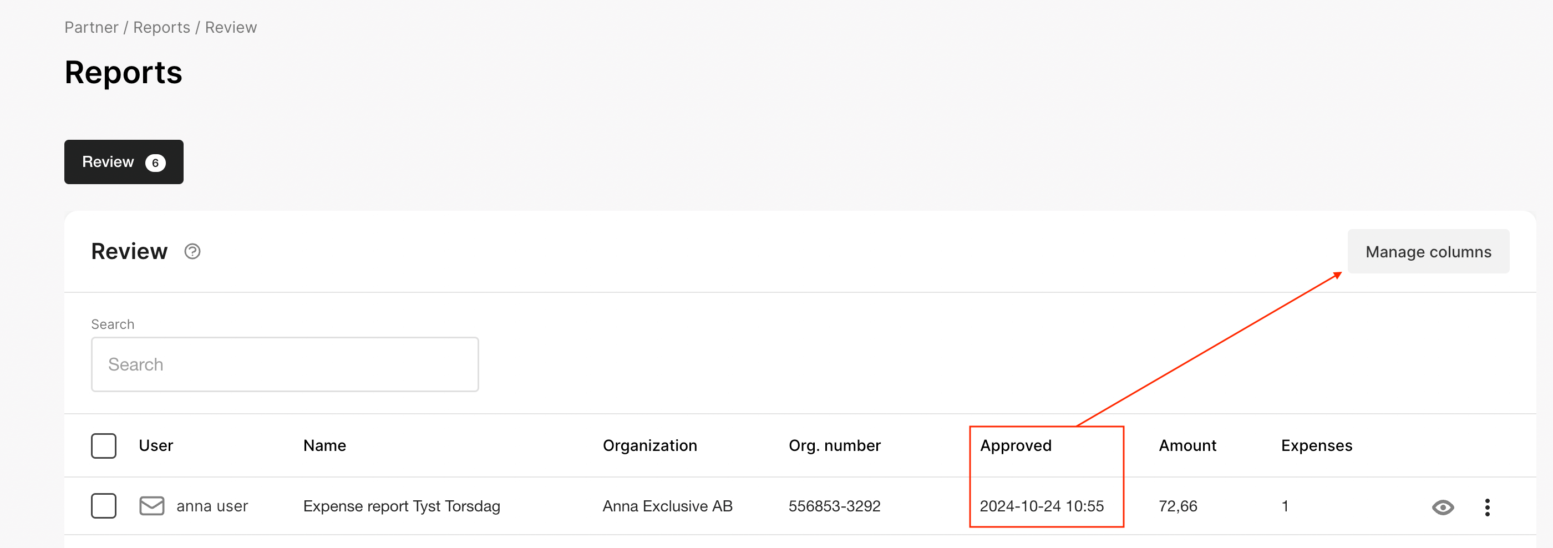Open the three-dot row actions menu

point(1486,507)
